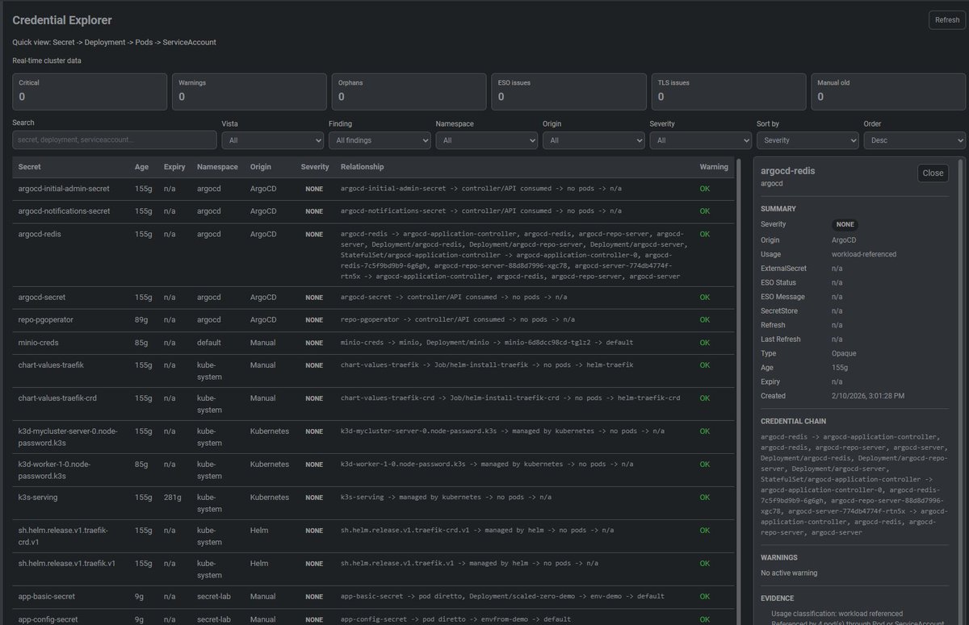Close the argocd-redis detail panel
This screenshot has height=625, width=969.
pos(933,173)
